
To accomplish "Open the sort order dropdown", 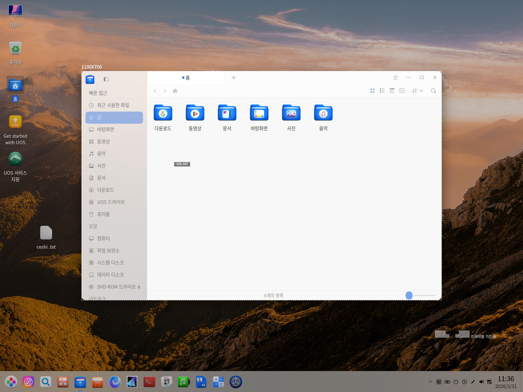I will coord(417,91).
